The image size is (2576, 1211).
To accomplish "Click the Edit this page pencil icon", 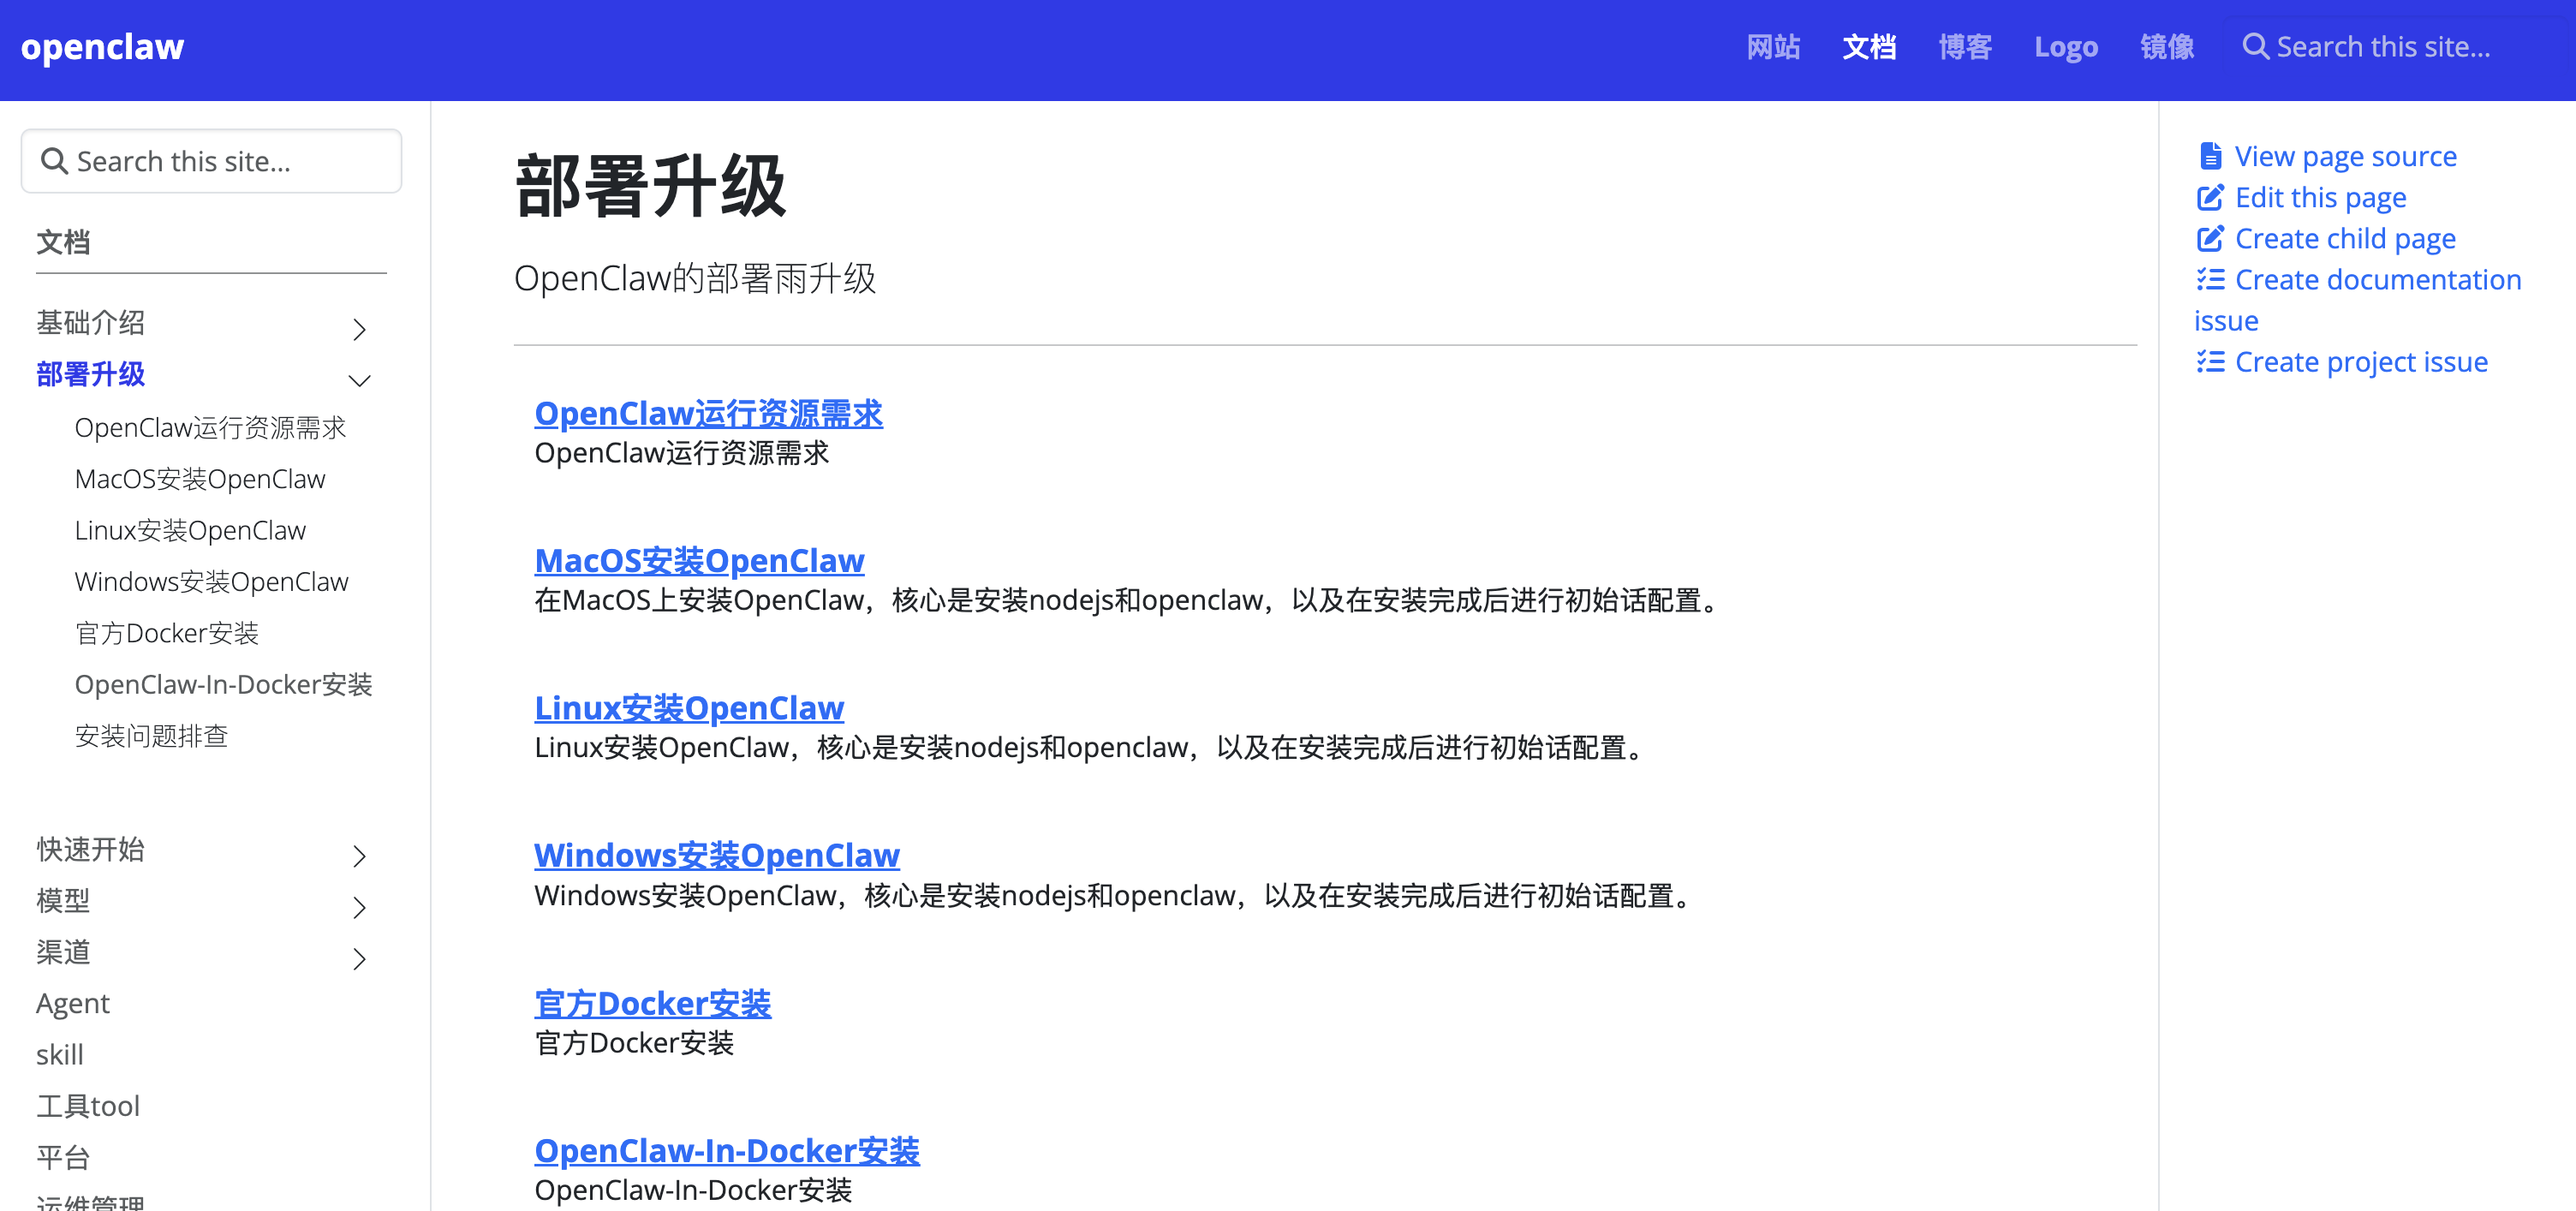I will point(2210,198).
